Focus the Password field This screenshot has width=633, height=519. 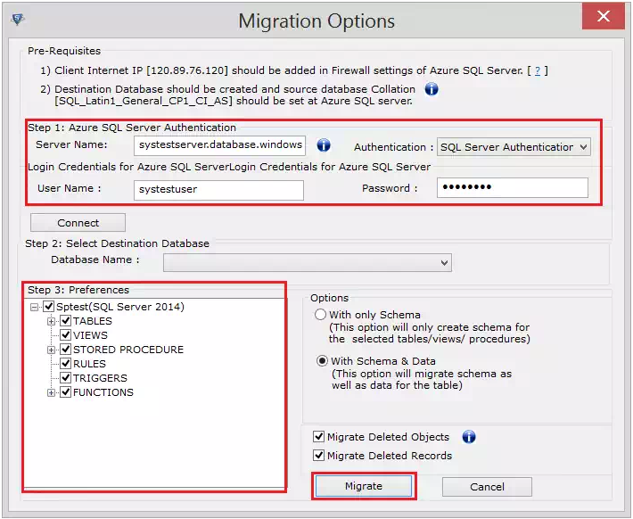[513, 188]
